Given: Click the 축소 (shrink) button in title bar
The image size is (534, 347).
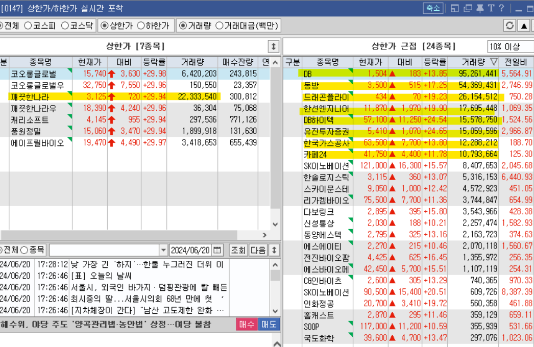Looking at the screenshot, I should 433,8.
